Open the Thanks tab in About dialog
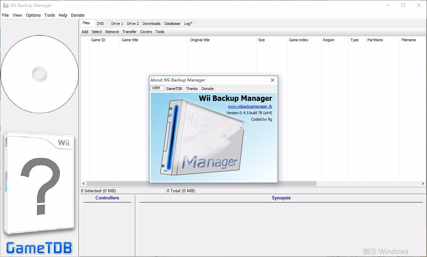This screenshot has height=257, width=427. click(x=192, y=89)
